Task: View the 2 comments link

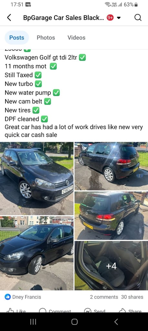Action: point(104,297)
